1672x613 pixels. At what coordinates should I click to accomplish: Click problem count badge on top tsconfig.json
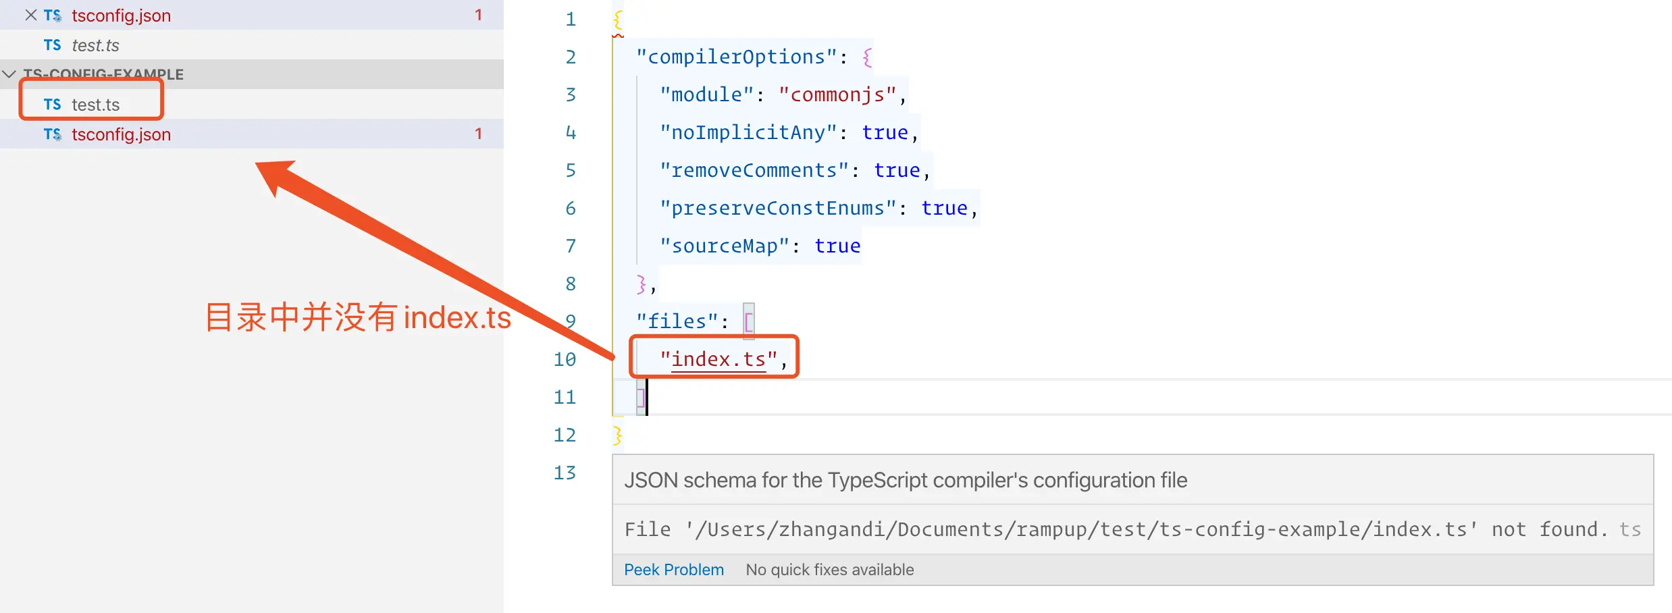click(478, 15)
